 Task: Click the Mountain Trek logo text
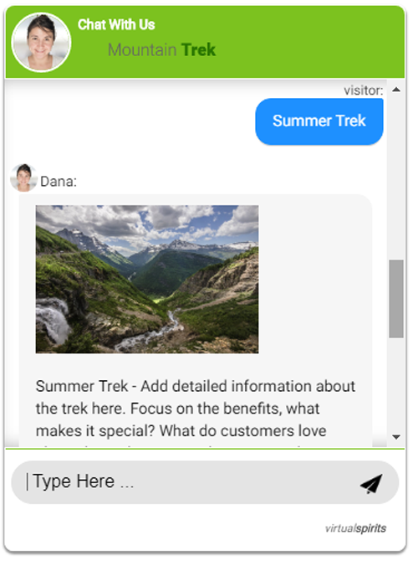162,49
